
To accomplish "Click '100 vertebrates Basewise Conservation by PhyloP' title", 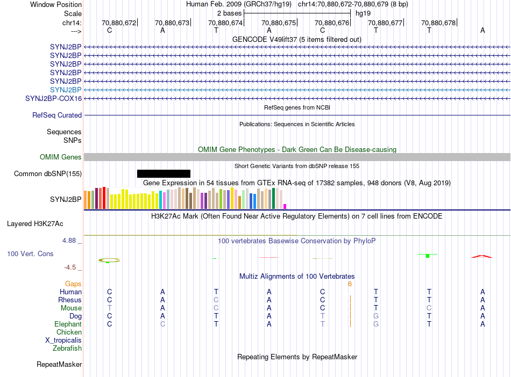I will [296, 241].
